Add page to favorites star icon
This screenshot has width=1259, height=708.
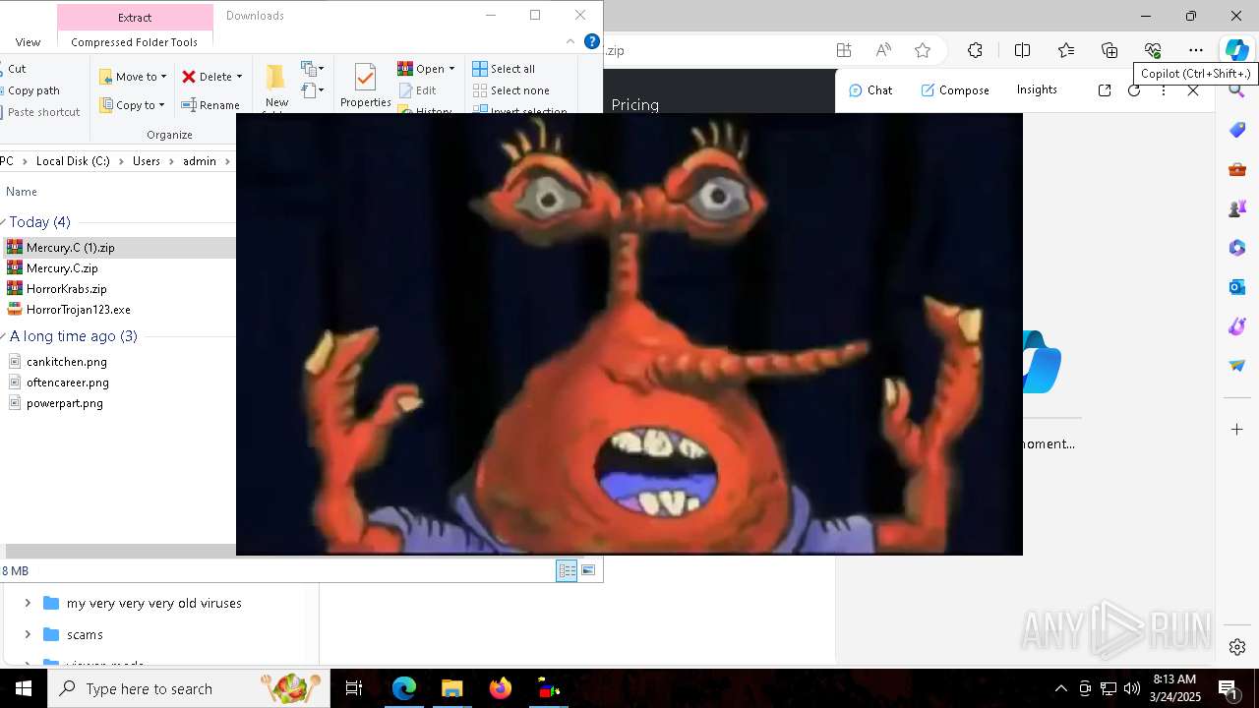(922, 50)
